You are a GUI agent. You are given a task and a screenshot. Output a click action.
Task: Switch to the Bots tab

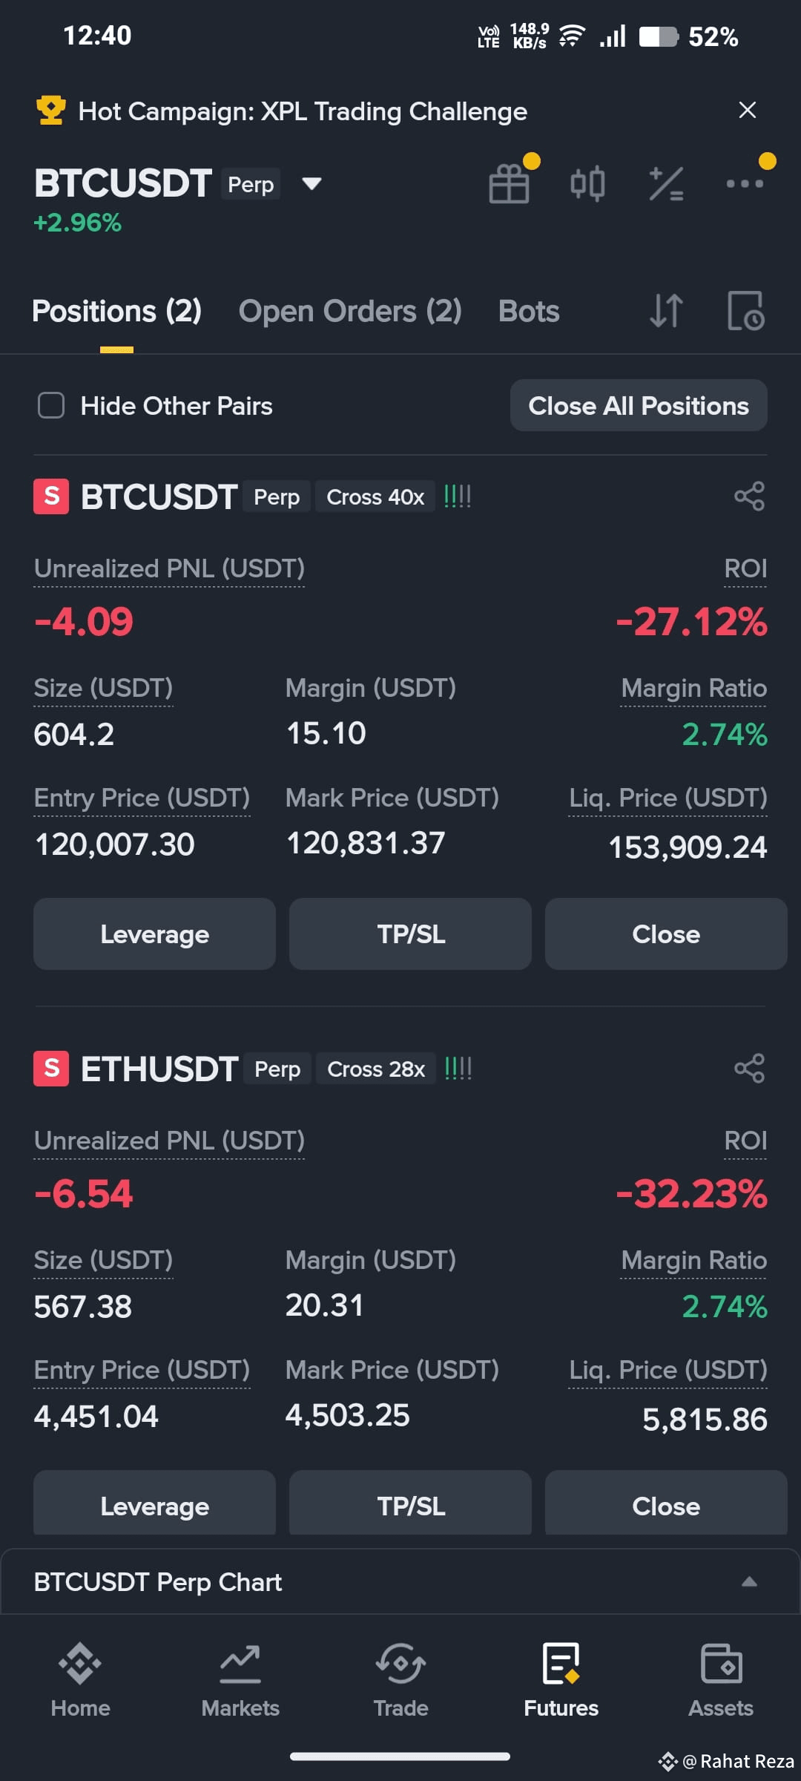[x=529, y=311]
